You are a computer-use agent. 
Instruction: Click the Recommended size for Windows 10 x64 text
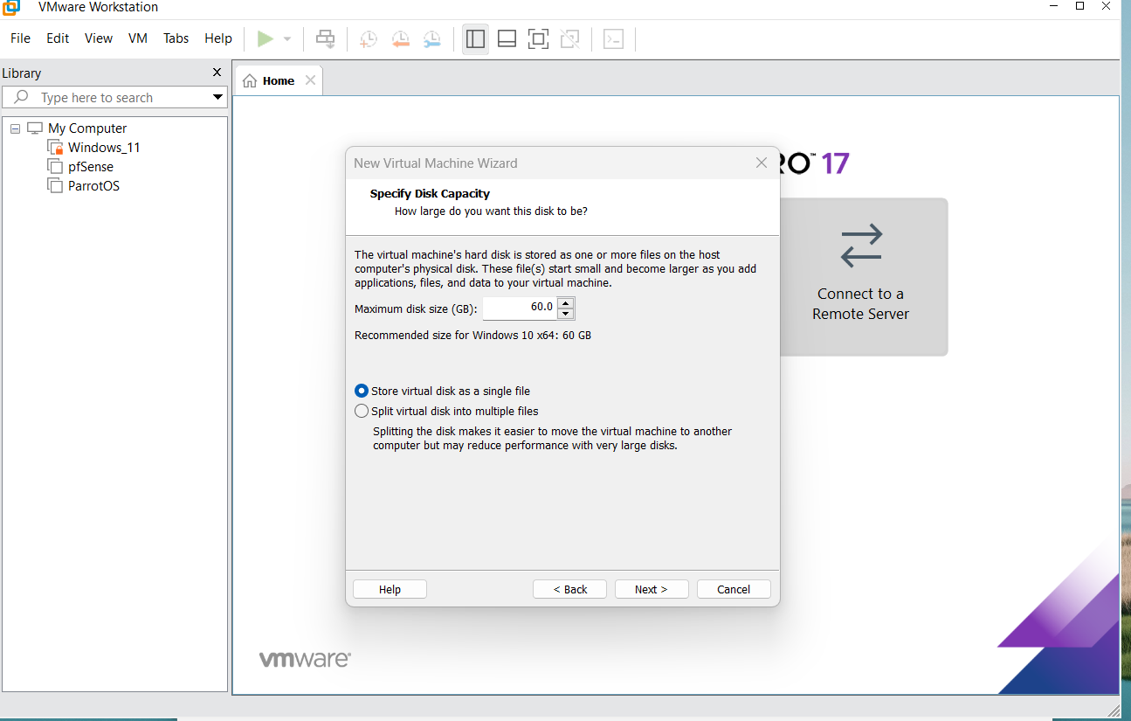click(x=472, y=335)
